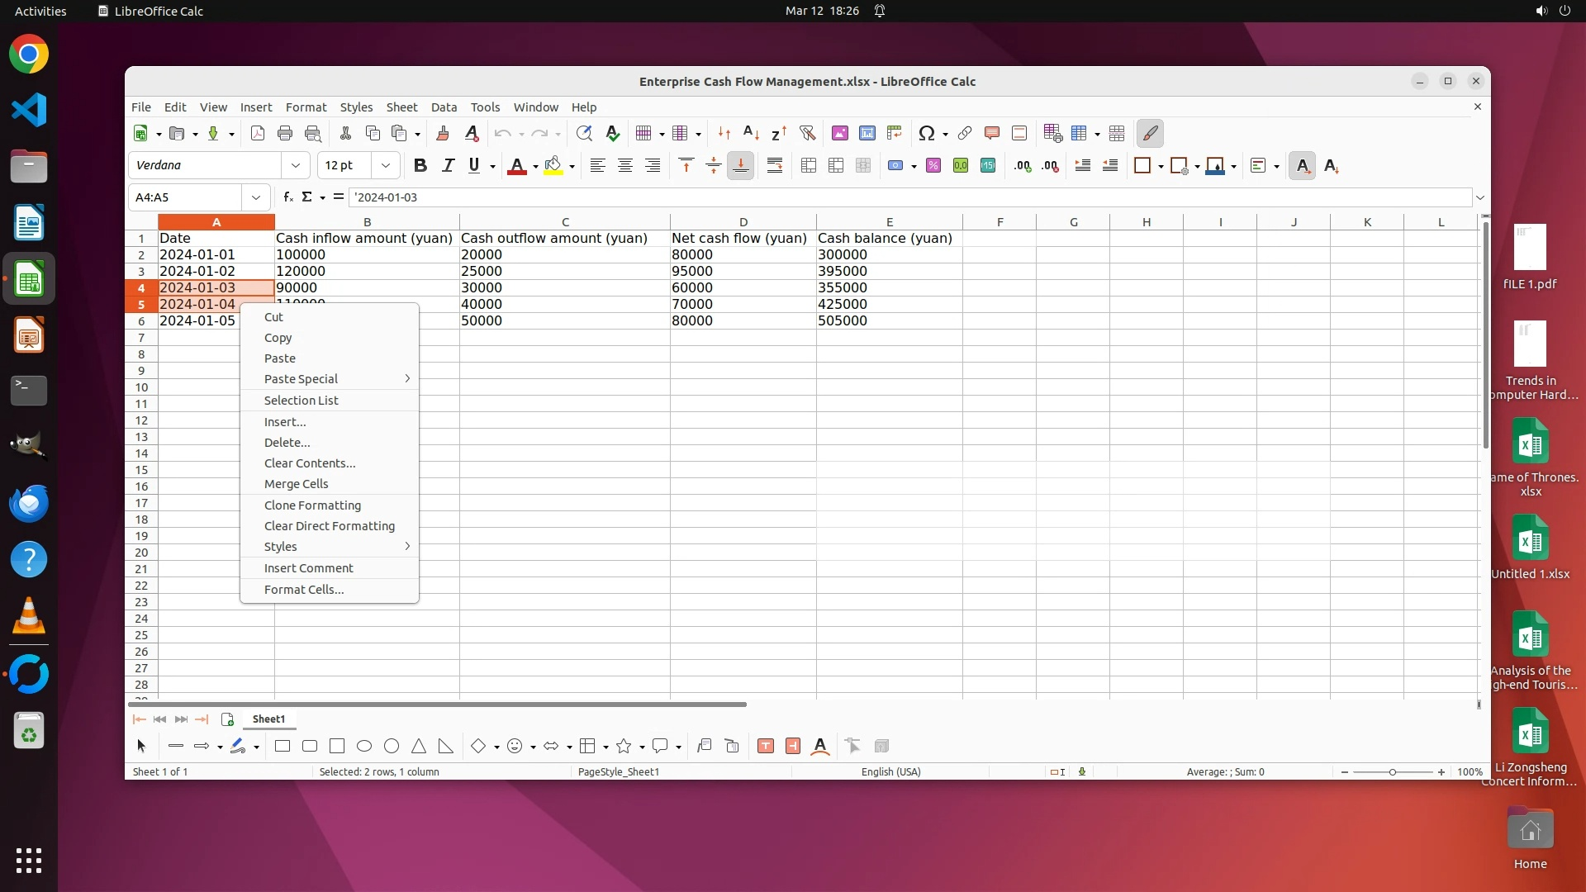Open the font size dropdown
1586x892 pixels.
[385, 166]
